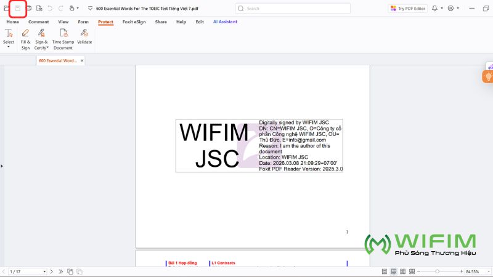
Task: Expand the Sign & Certify dropdown
Action: pyautogui.click(x=47, y=48)
